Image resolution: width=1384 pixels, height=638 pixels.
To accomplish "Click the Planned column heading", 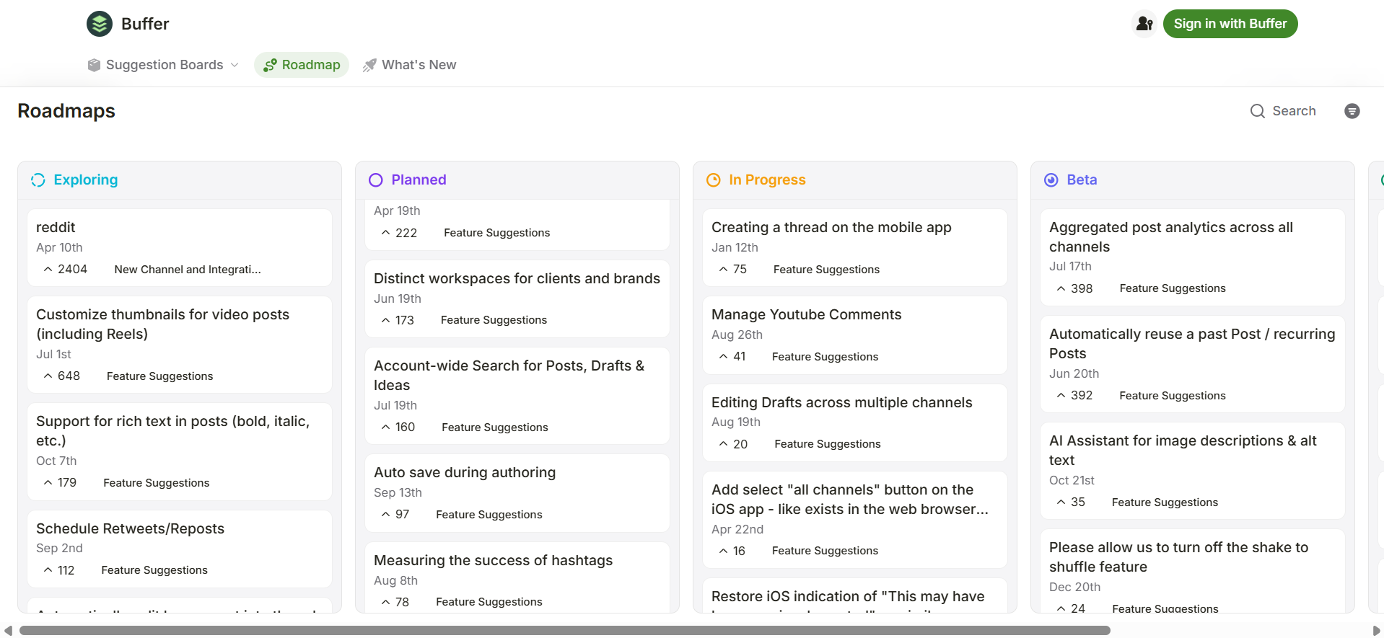I will pyautogui.click(x=419, y=180).
